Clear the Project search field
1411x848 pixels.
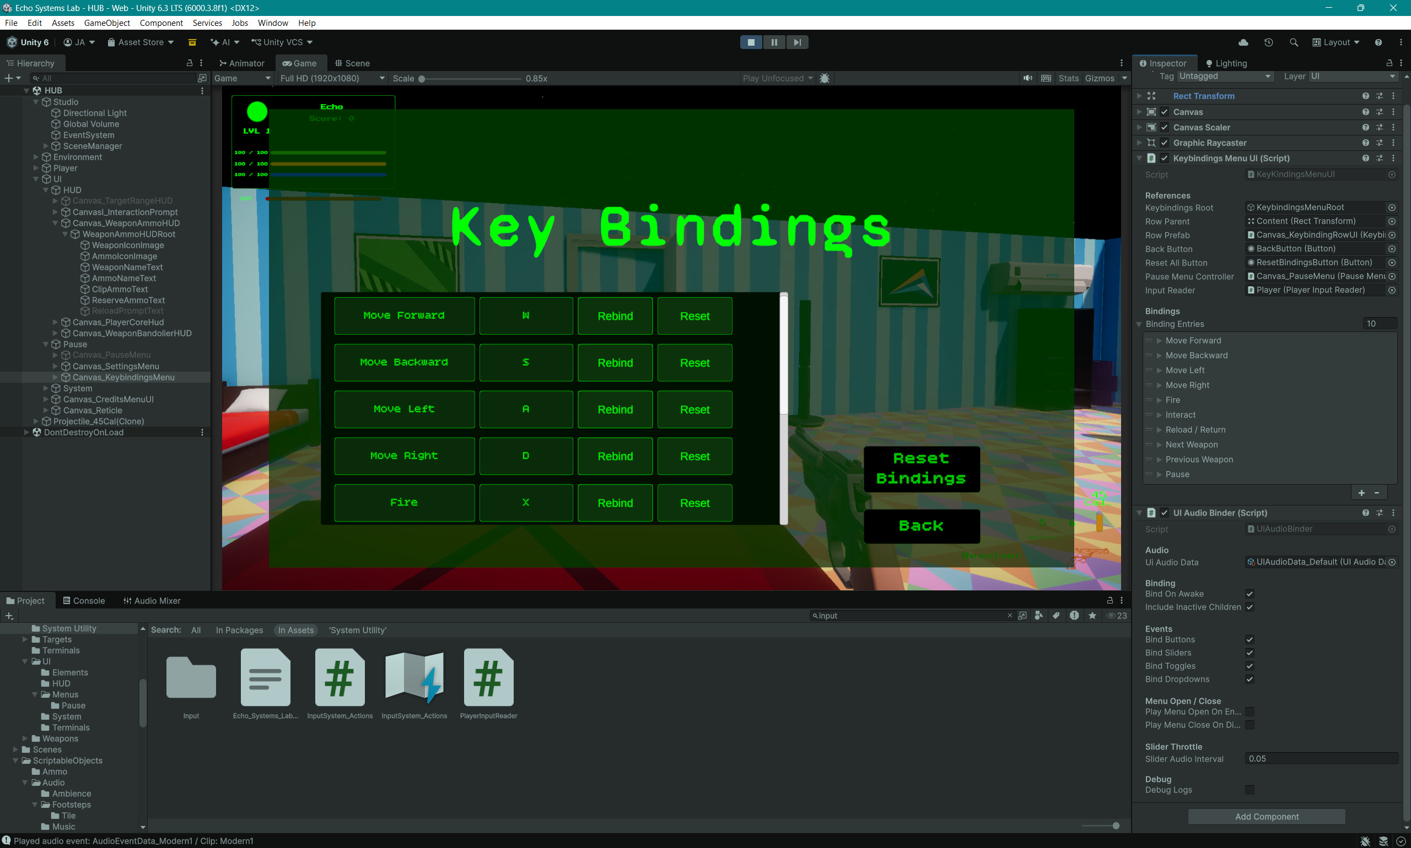pyautogui.click(x=1010, y=616)
